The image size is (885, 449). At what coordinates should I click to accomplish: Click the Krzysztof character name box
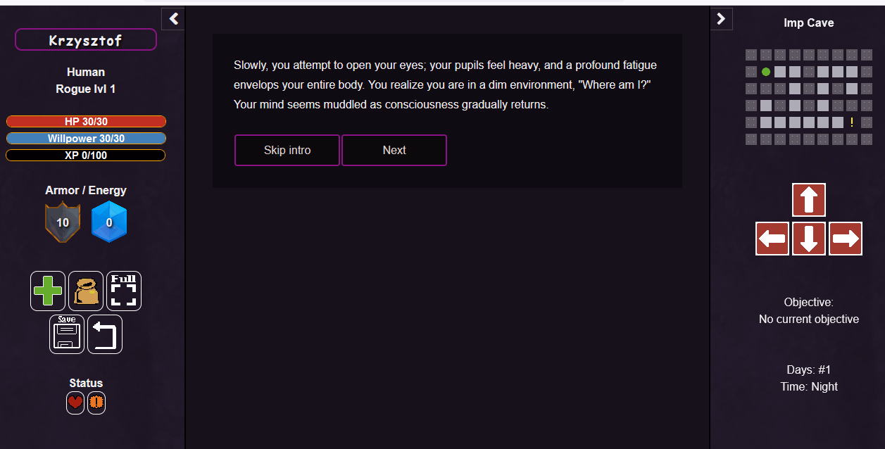coord(86,40)
